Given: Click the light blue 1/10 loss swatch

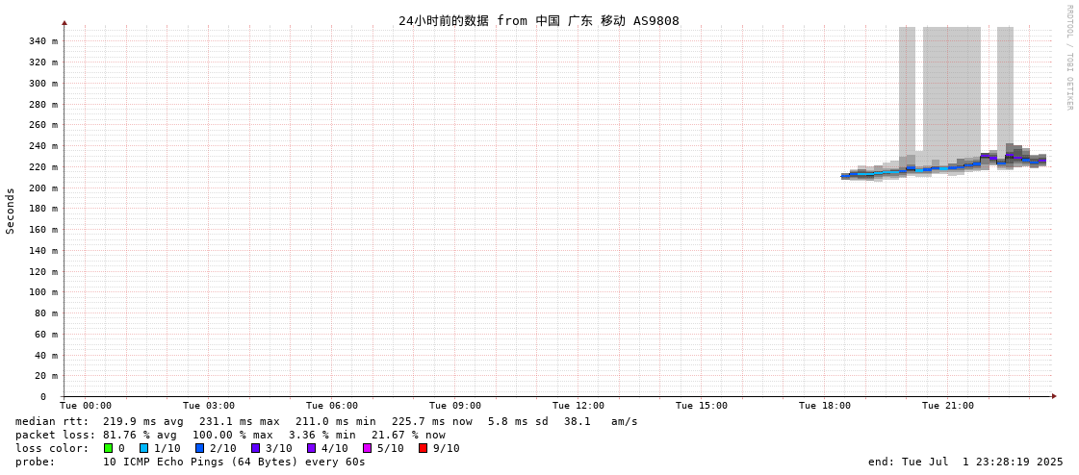Looking at the screenshot, I should [143, 448].
